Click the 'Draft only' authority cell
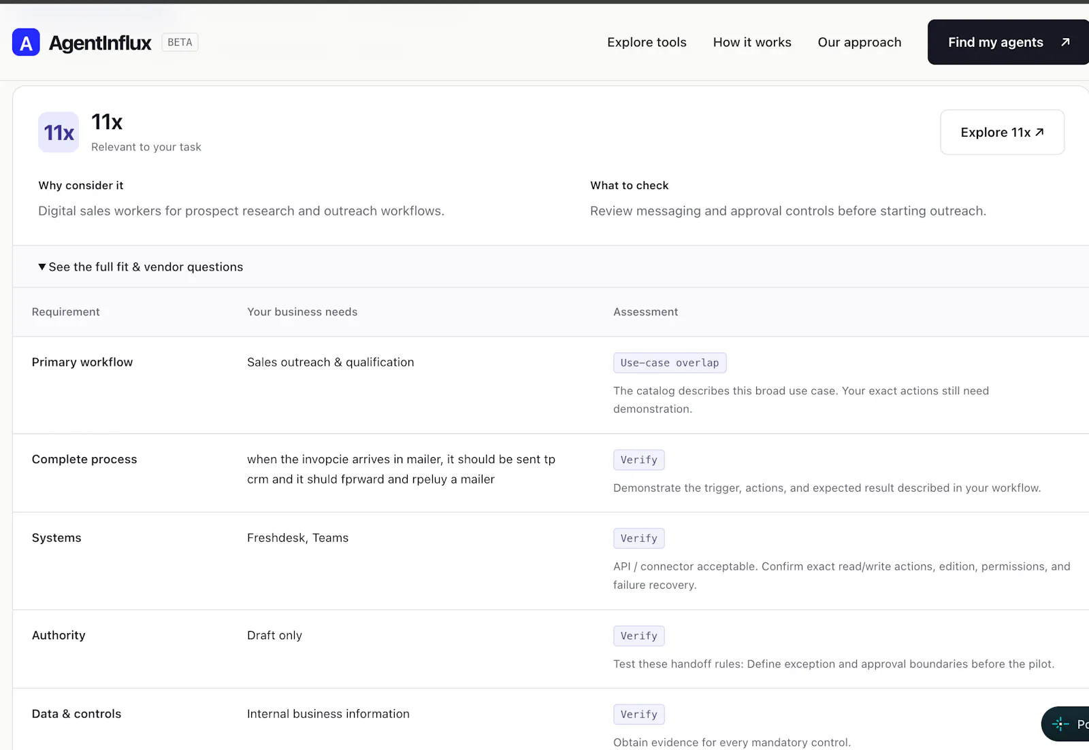 pyautogui.click(x=274, y=635)
